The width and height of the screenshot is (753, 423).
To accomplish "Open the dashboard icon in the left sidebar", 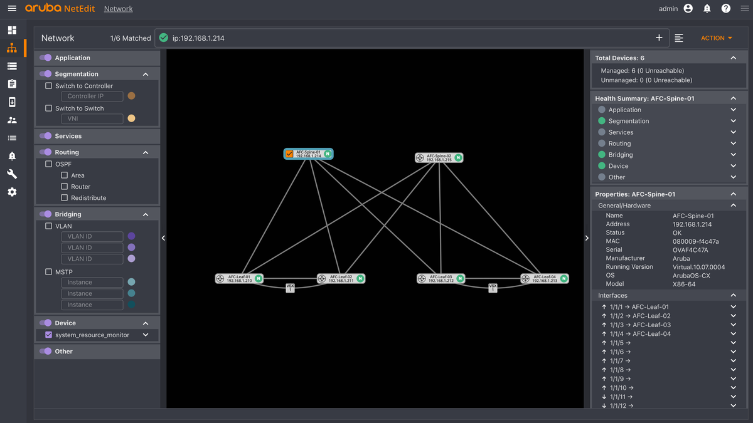I will click(x=12, y=29).
